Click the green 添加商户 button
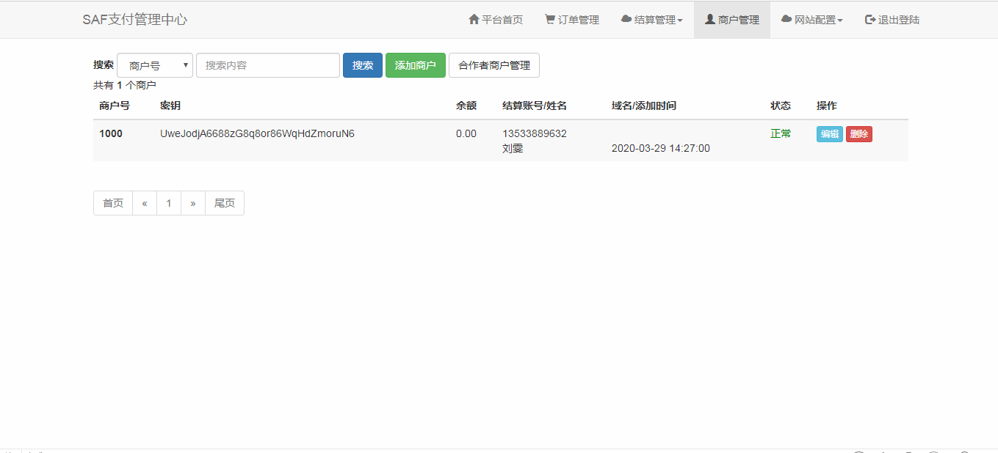 coord(416,65)
